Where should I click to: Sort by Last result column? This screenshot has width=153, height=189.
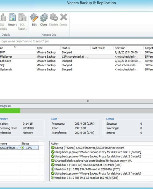pyautogui.click(x=102, y=48)
